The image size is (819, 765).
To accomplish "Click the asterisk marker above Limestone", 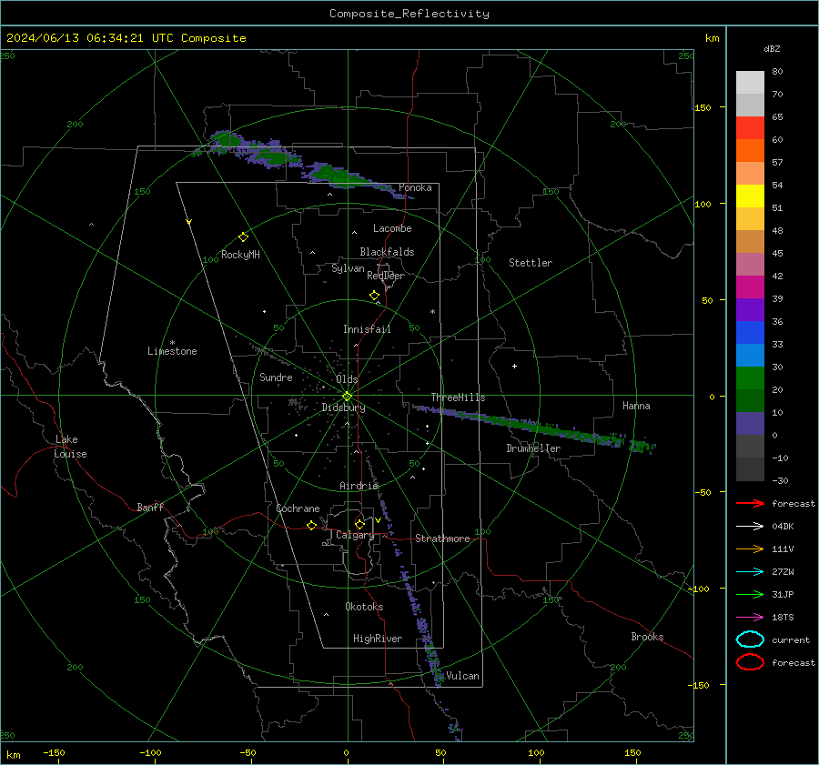I will pyautogui.click(x=172, y=343).
